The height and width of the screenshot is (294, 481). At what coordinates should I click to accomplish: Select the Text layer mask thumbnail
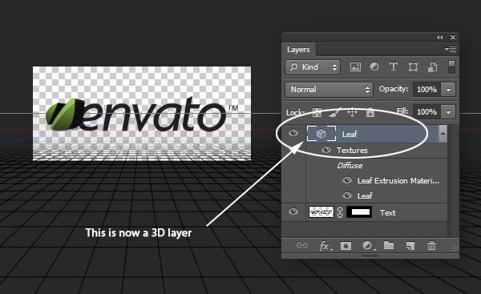click(x=359, y=211)
